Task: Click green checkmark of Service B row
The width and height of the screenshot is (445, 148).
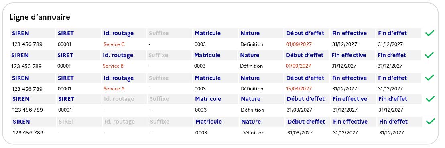Action: point(429,55)
